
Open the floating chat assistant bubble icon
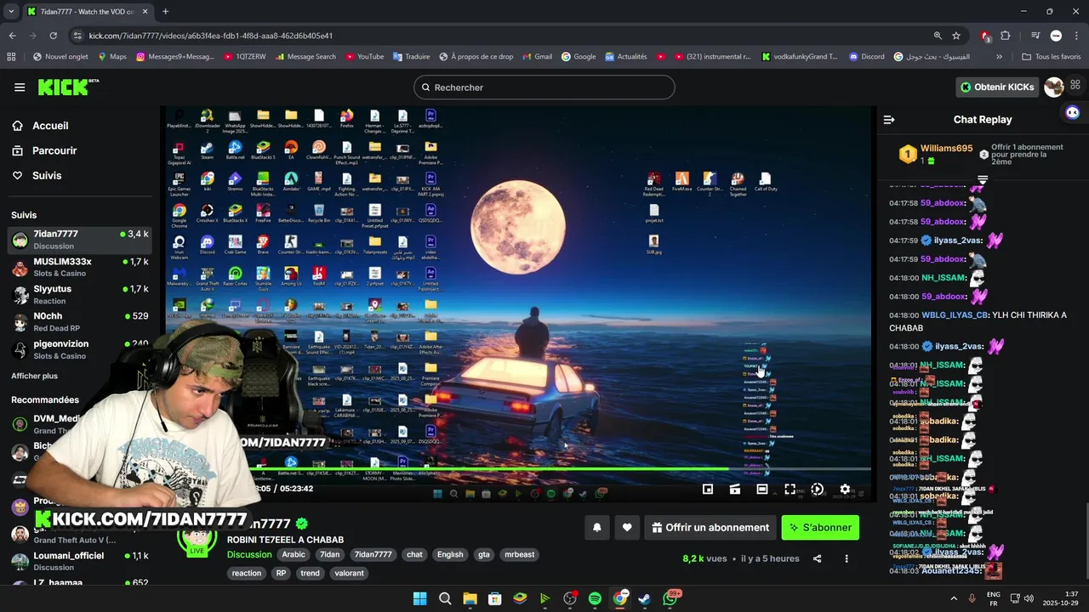[1072, 112]
